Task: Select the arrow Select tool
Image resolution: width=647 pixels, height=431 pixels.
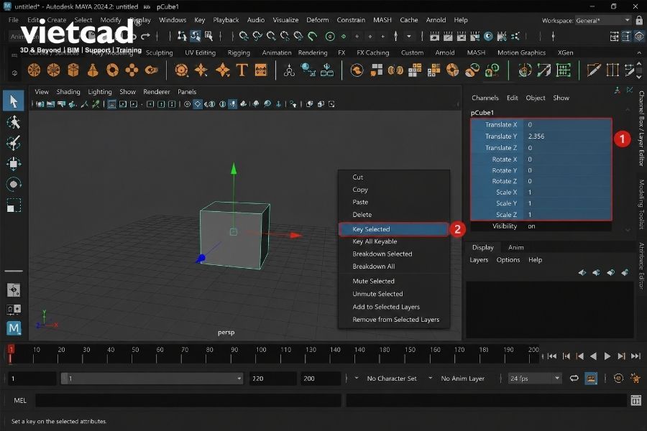Action: click(x=14, y=101)
